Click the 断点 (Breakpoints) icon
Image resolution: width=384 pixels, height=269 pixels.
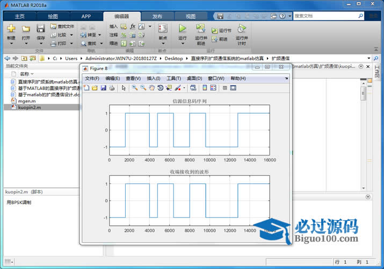[x=163, y=29]
